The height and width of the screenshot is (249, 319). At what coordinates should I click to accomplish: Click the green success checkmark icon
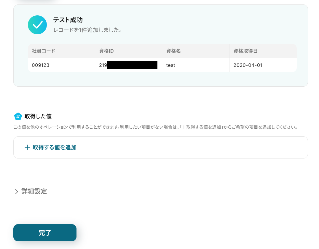point(37,25)
